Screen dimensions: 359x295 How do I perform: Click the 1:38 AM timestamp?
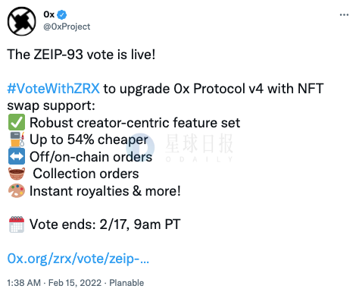[x=23, y=283]
